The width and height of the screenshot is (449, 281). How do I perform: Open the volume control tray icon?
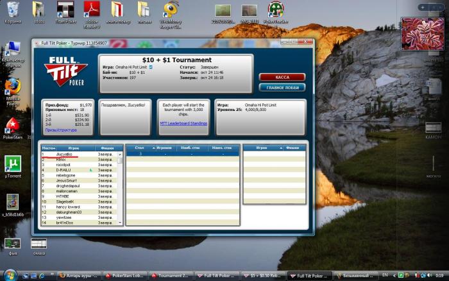(430, 275)
